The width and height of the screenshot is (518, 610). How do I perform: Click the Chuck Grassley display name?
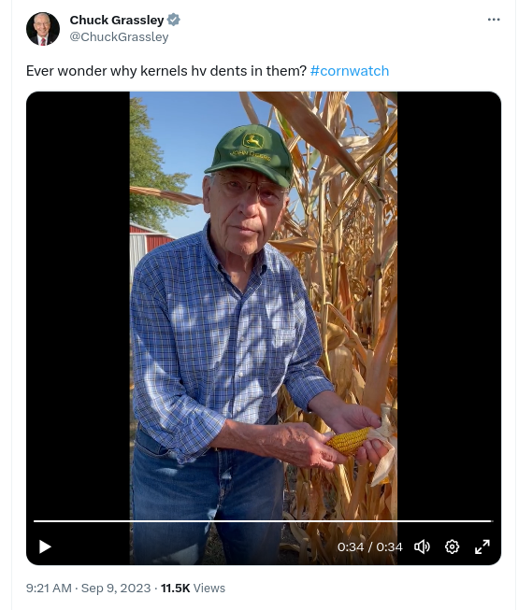(117, 20)
